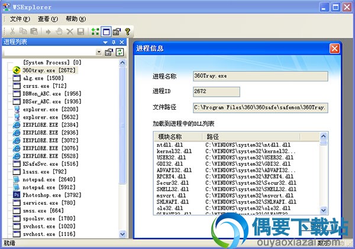Pin the process list panel
The image size is (355, 249).
[114, 42]
